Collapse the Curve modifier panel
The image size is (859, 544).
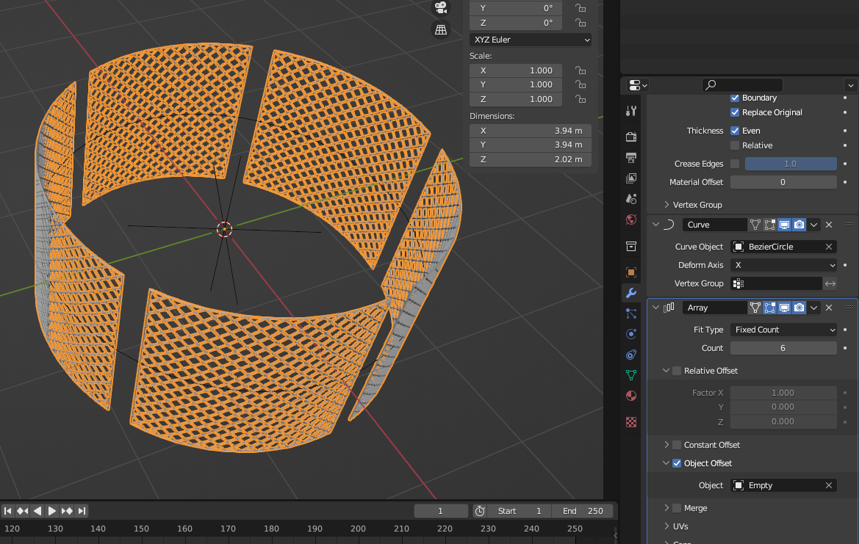[655, 225]
